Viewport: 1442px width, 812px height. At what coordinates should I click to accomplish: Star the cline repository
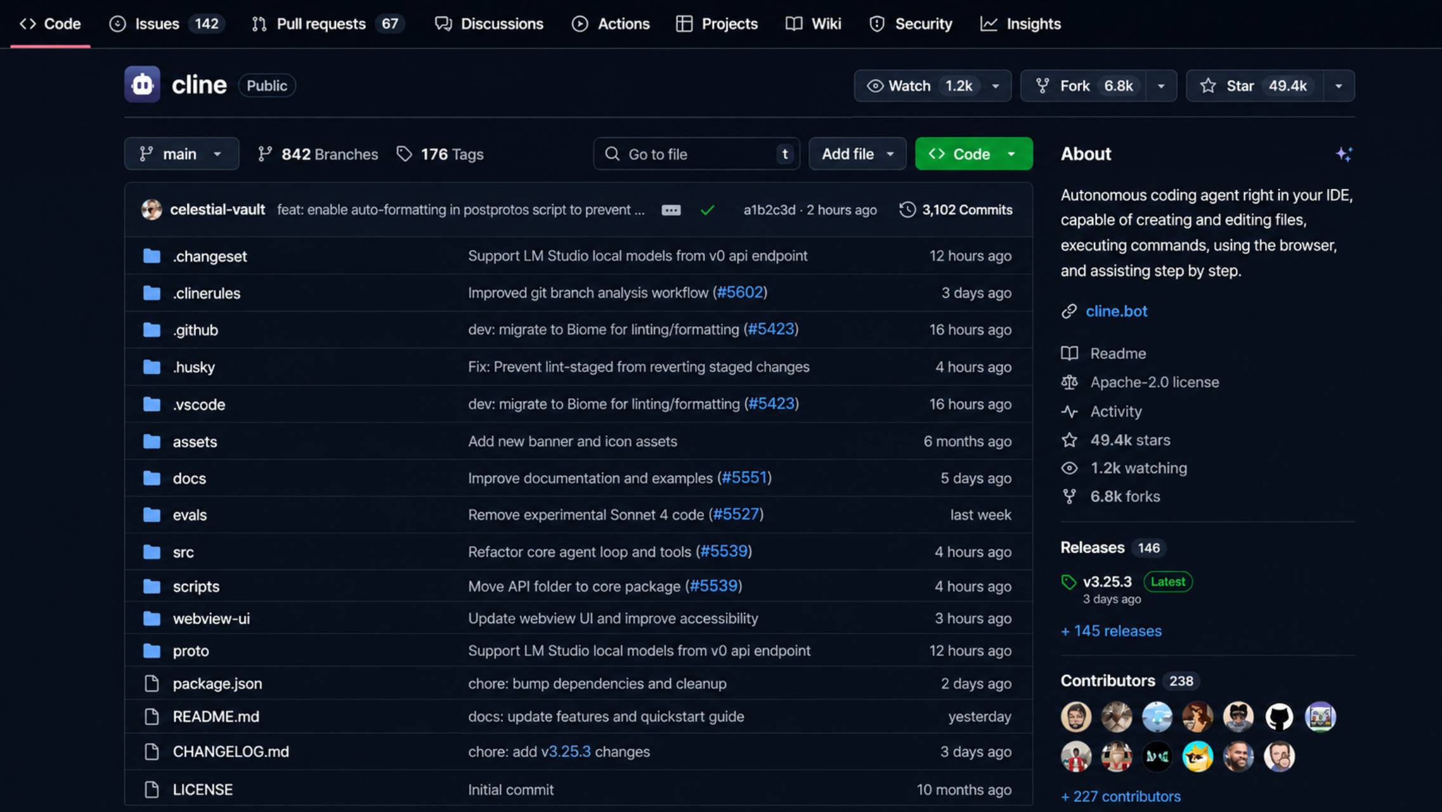[1255, 86]
